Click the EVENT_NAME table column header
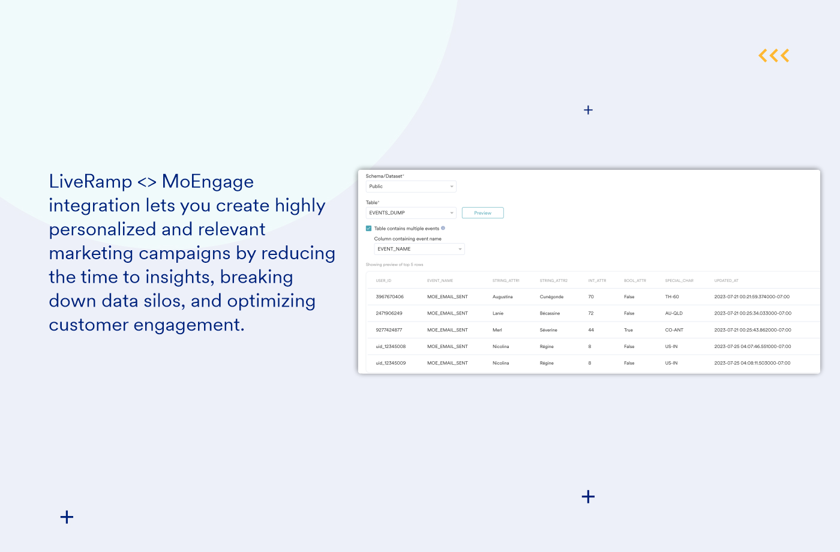The height and width of the screenshot is (552, 840). pos(440,281)
